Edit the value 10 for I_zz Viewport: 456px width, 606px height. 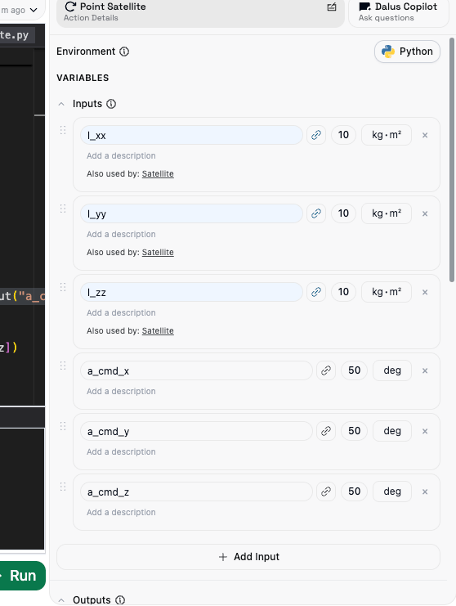click(343, 292)
